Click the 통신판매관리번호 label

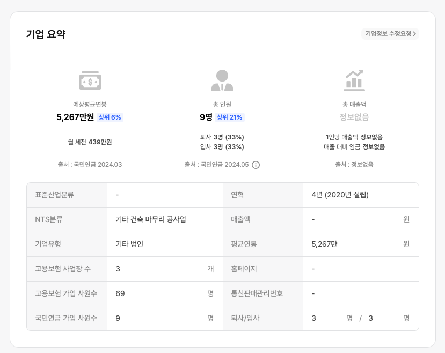point(257,293)
